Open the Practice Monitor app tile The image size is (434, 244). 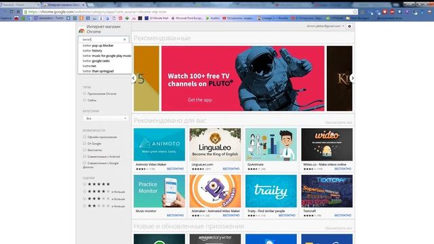pos(159,196)
